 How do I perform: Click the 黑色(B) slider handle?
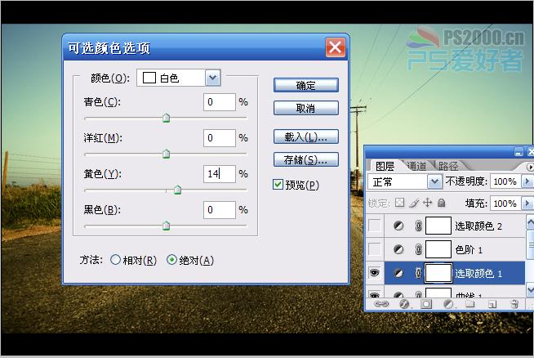click(167, 226)
